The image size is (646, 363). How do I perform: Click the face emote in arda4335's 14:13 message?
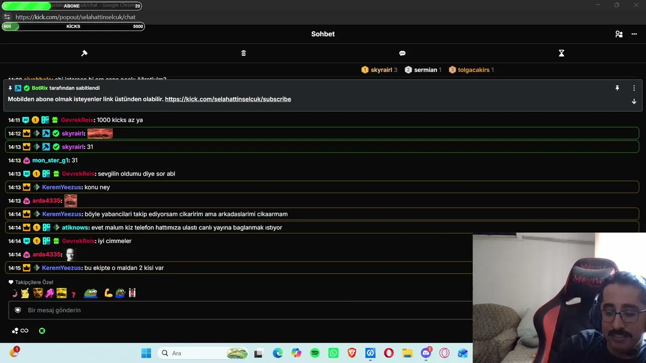tap(71, 201)
